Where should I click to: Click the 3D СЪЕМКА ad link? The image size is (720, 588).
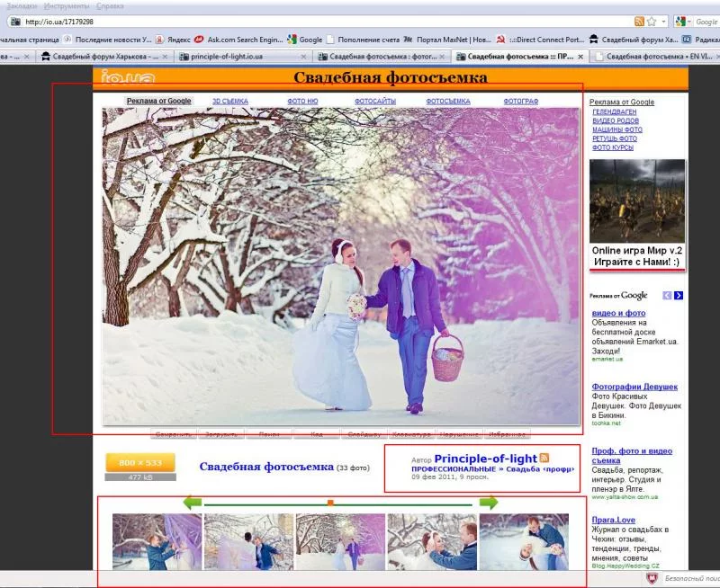[x=230, y=101]
